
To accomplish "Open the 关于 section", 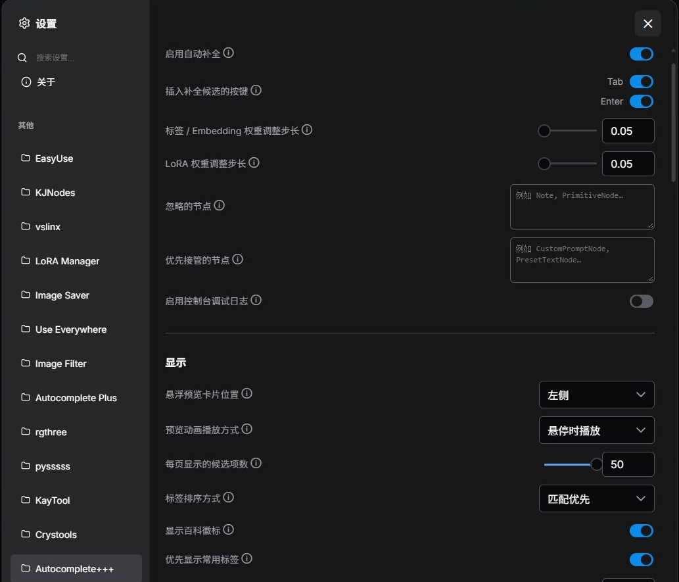I will [x=76, y=82].
